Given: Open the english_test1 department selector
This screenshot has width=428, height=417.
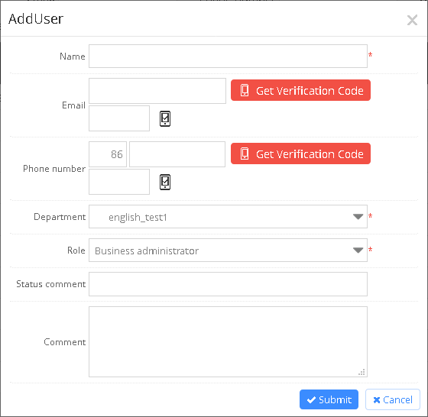Looking at the screenshot, I should point(228,217).
